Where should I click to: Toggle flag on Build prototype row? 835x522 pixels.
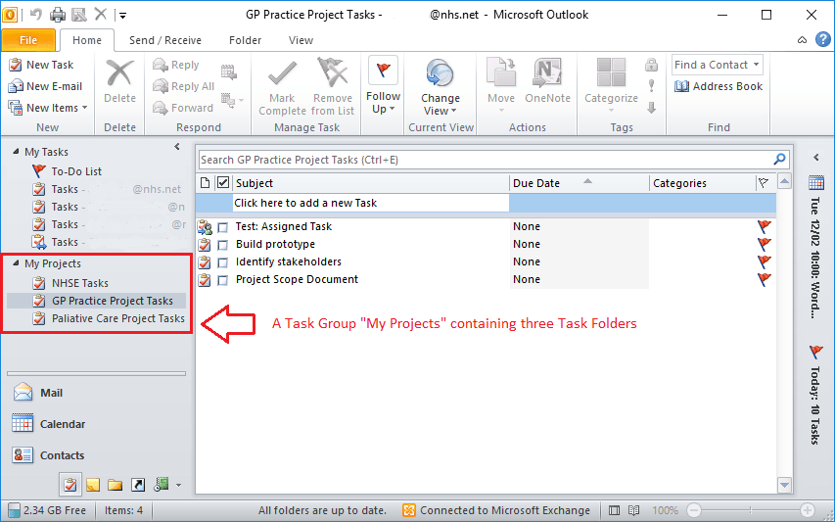point(765,244)
